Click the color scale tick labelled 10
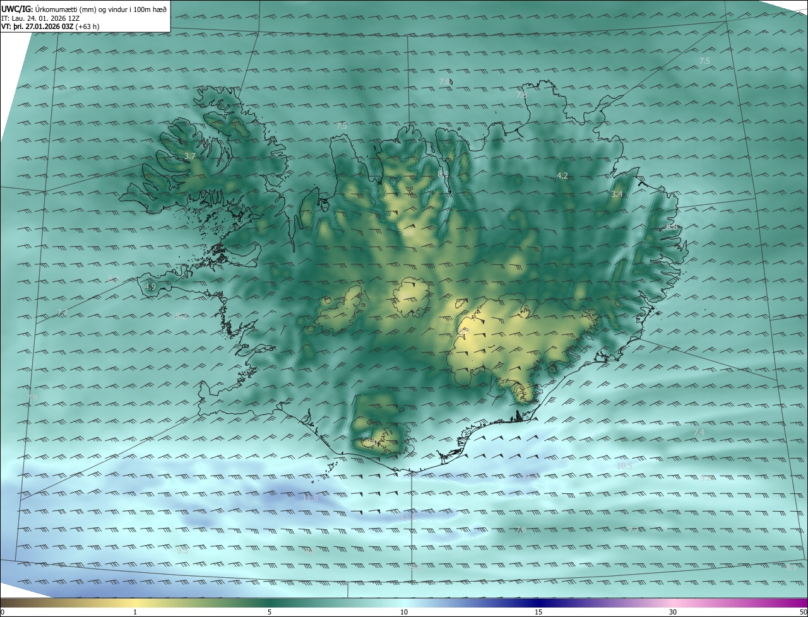This screenshot has height=617, width=808. 404,612
